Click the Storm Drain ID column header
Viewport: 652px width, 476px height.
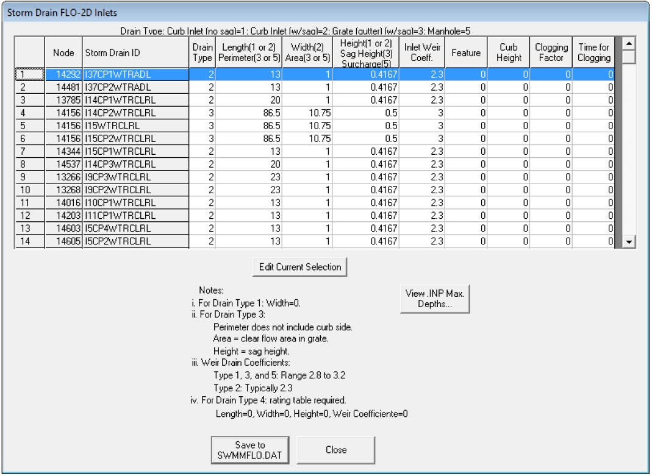(x=135, y=53)
